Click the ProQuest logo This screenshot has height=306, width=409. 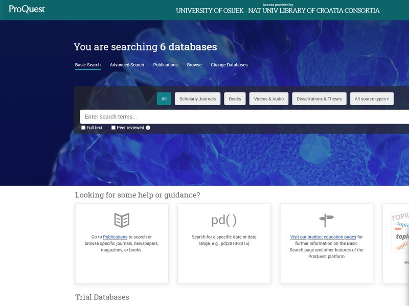click(x=27, y=9)
